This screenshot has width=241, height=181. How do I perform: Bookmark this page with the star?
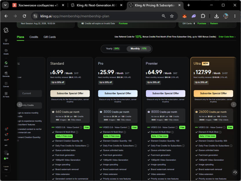(172, 16)
